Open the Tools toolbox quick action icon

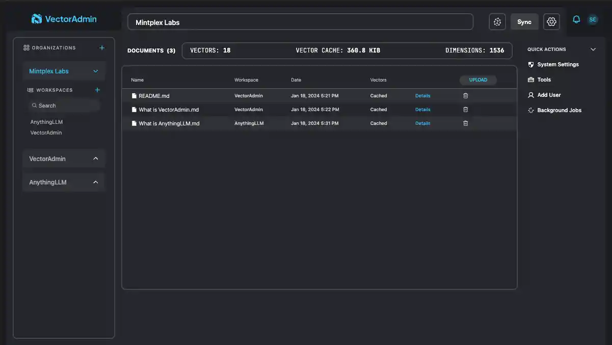pos(530,79)
